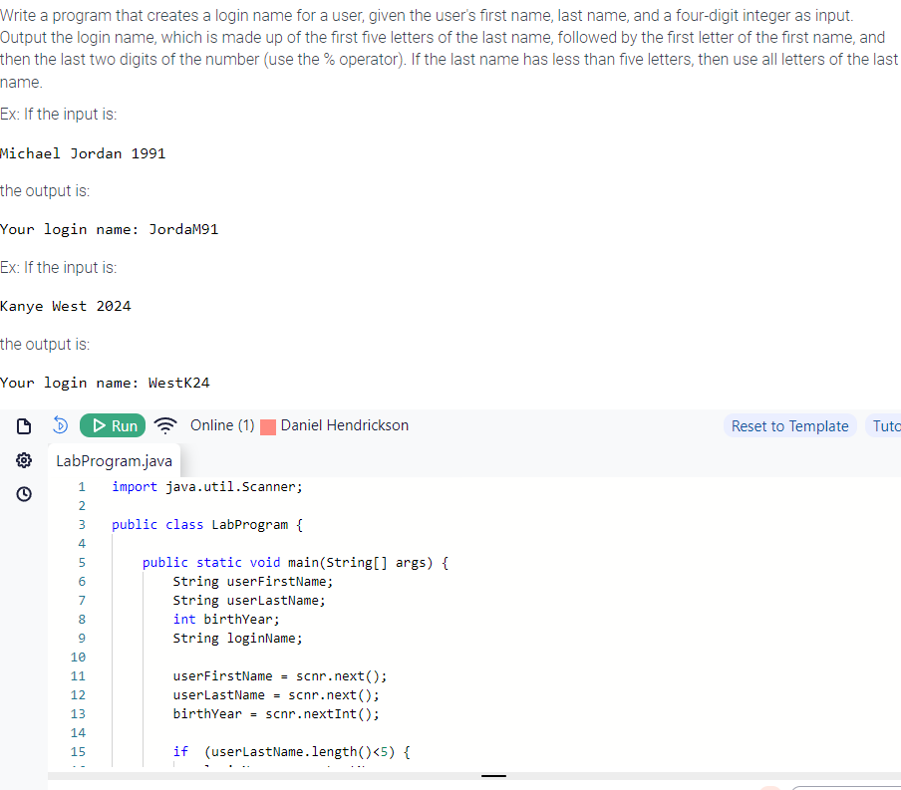Open the clock history icon in the sidebar
Viewport: 901px width, 790px height.
pos(24,494)
